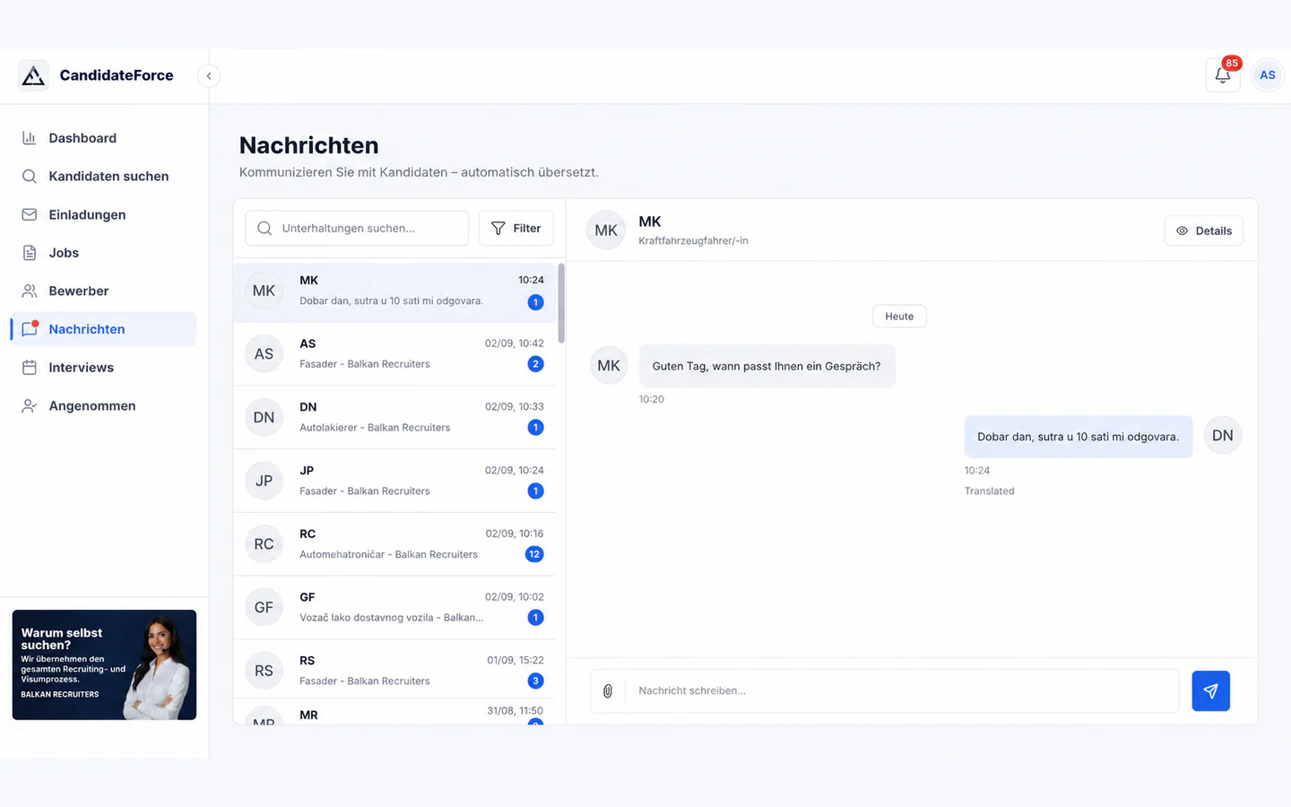
Task: Open the JP Fasader conversation
Action: [394, 481]
